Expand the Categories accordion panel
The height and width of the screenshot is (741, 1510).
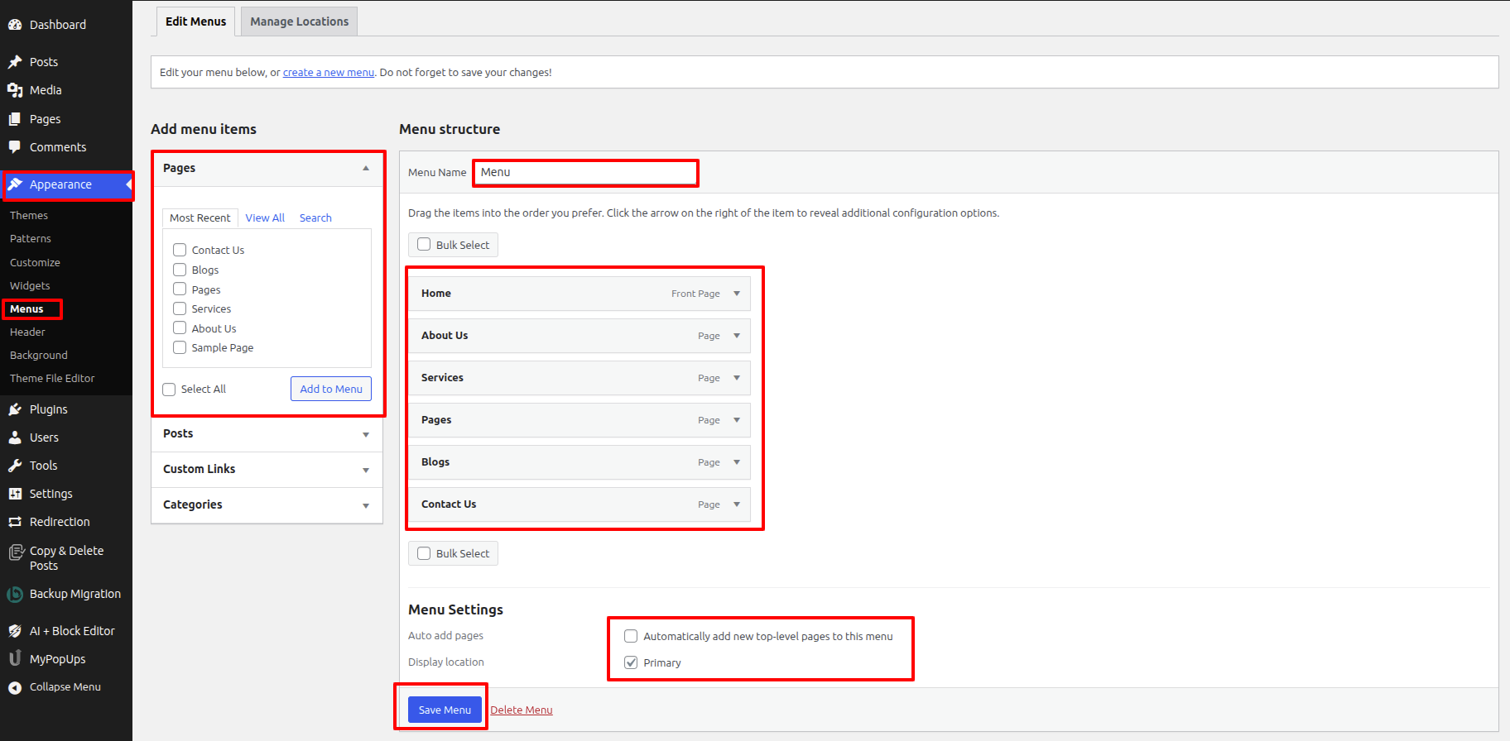point(365,505)
